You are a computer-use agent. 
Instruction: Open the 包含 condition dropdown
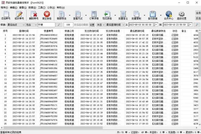[36, 25]
